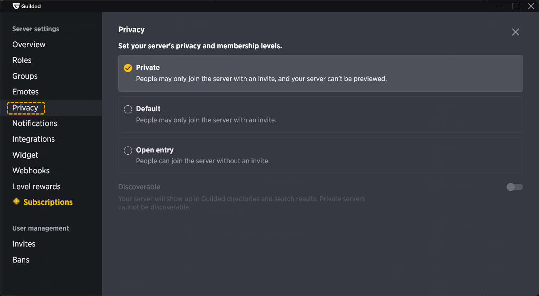The image size is (539, 296).
Task: Open the Subscriptions page
Action: tap(48, 202)
